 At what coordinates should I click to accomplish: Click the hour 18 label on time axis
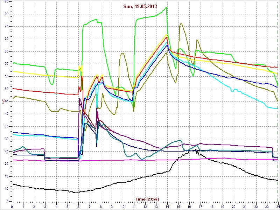click(x=211, y=206)
